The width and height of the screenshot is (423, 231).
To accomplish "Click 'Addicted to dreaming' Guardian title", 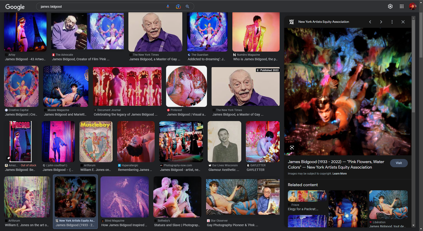I will [x=206, y=59].
